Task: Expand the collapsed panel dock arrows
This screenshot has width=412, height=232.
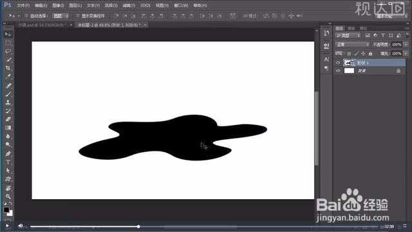Action: coord(330,23)
